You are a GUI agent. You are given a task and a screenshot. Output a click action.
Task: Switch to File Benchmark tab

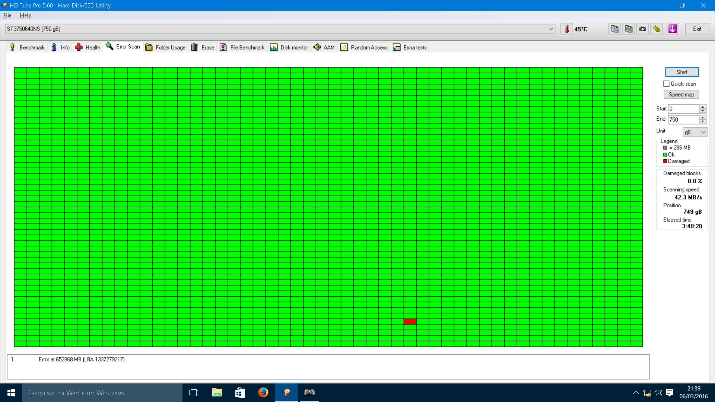(242, 47)
